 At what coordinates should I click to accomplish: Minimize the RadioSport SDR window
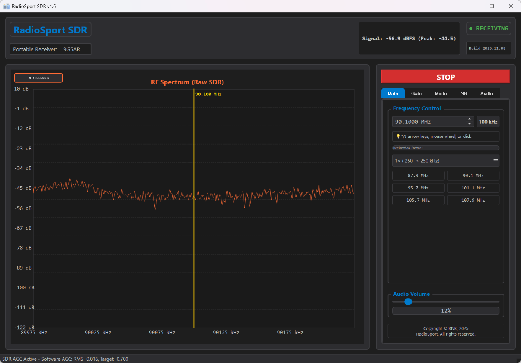(x=473, y=6)
